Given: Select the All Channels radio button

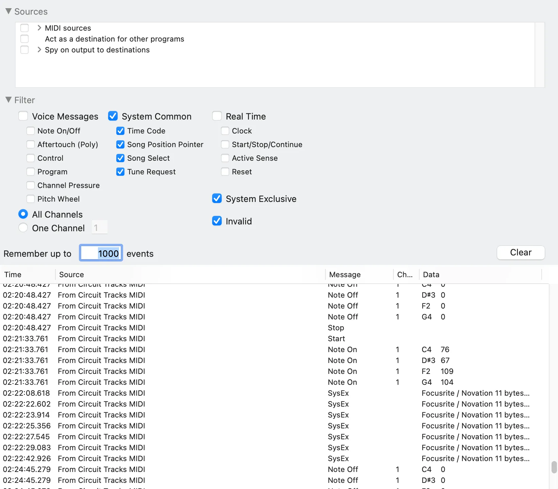Looking at the screenshot, I should click(x=23, y=214).
